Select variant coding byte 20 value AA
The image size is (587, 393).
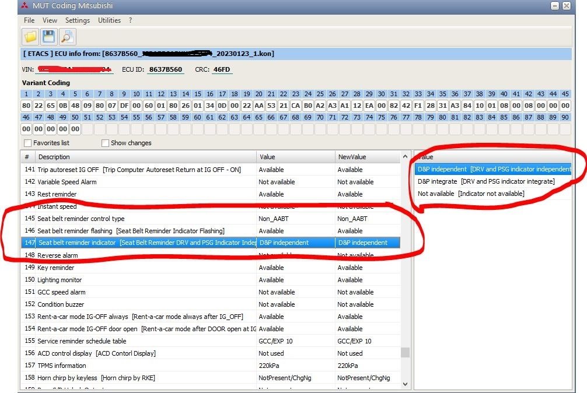click(x=259, y=106)
